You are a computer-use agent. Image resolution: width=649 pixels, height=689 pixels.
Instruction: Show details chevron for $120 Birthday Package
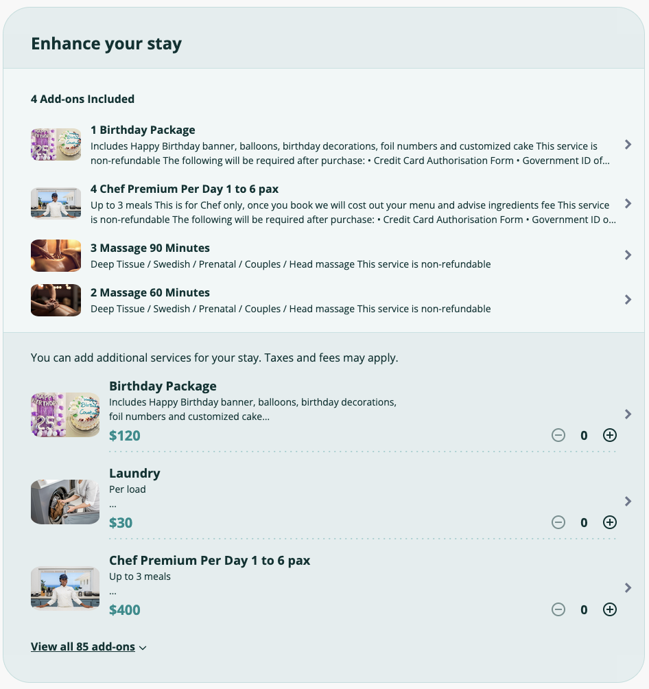[x=628, y=414]
